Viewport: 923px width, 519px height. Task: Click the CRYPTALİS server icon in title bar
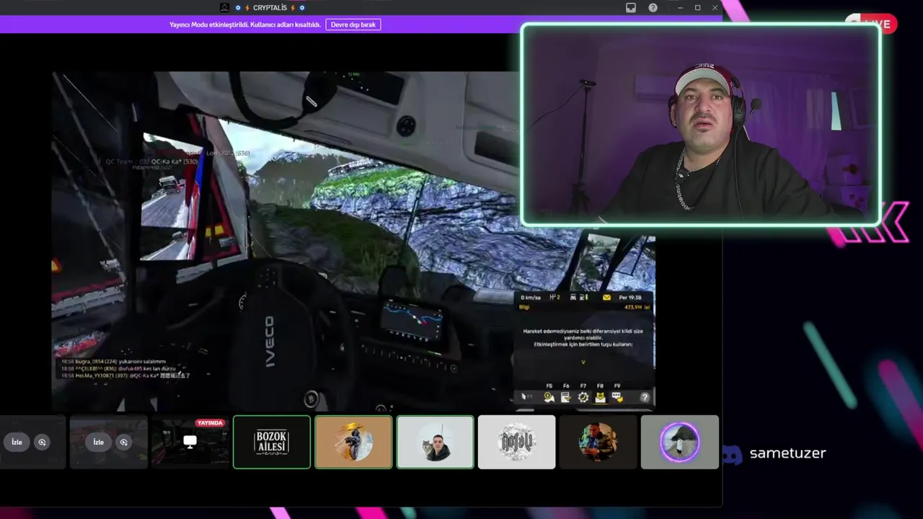pyautogui.click(x=224, y=8)
